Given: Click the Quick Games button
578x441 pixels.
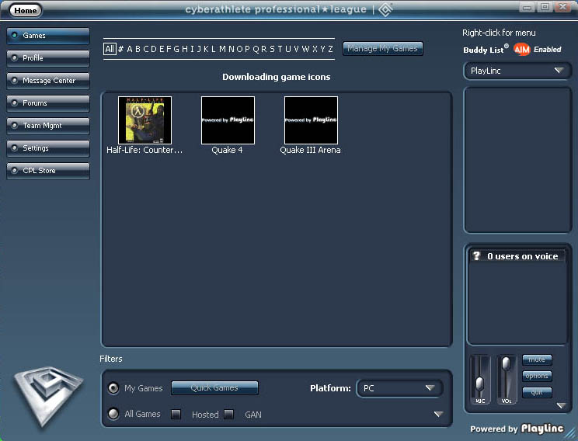Looking at the screenshot, I should coord(214,388).
